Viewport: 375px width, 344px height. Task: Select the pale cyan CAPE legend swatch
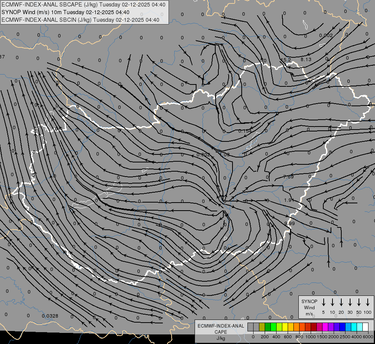359,327
